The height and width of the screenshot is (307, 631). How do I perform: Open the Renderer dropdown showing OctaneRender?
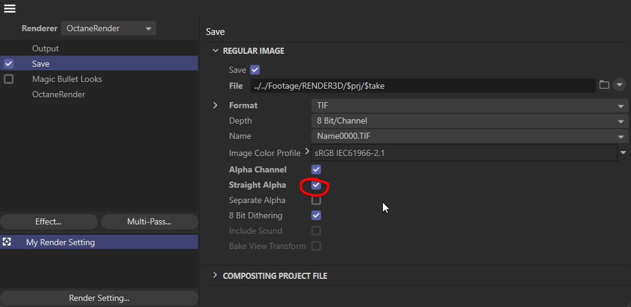[108, 28]
